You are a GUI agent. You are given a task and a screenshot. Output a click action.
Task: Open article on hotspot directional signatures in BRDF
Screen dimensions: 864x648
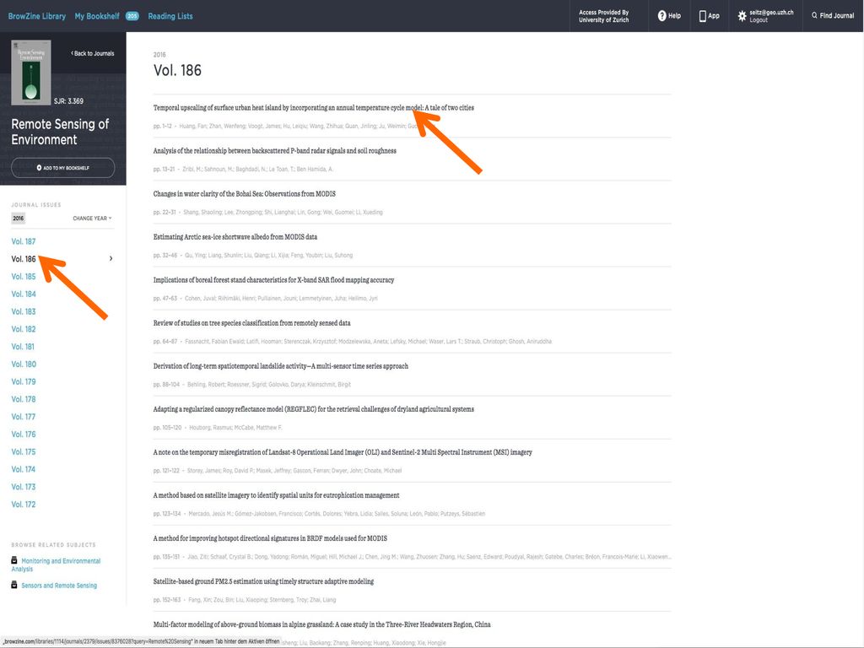point(270,537)
